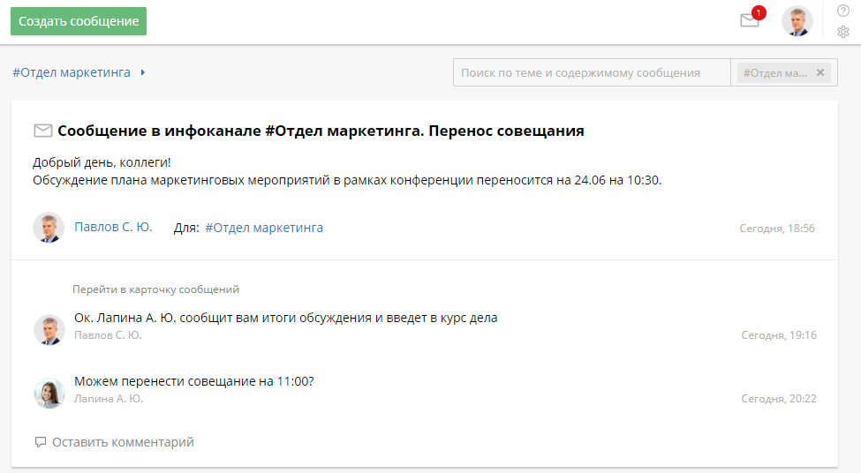
Task: Open the #Отдел маркетинга recipient link after Для
Action: click(264, 228)
